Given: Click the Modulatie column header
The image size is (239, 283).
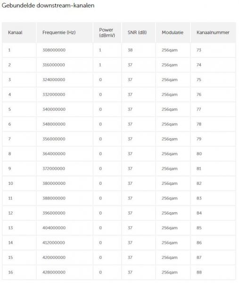Looking at the screenshot, I should 173,33.
